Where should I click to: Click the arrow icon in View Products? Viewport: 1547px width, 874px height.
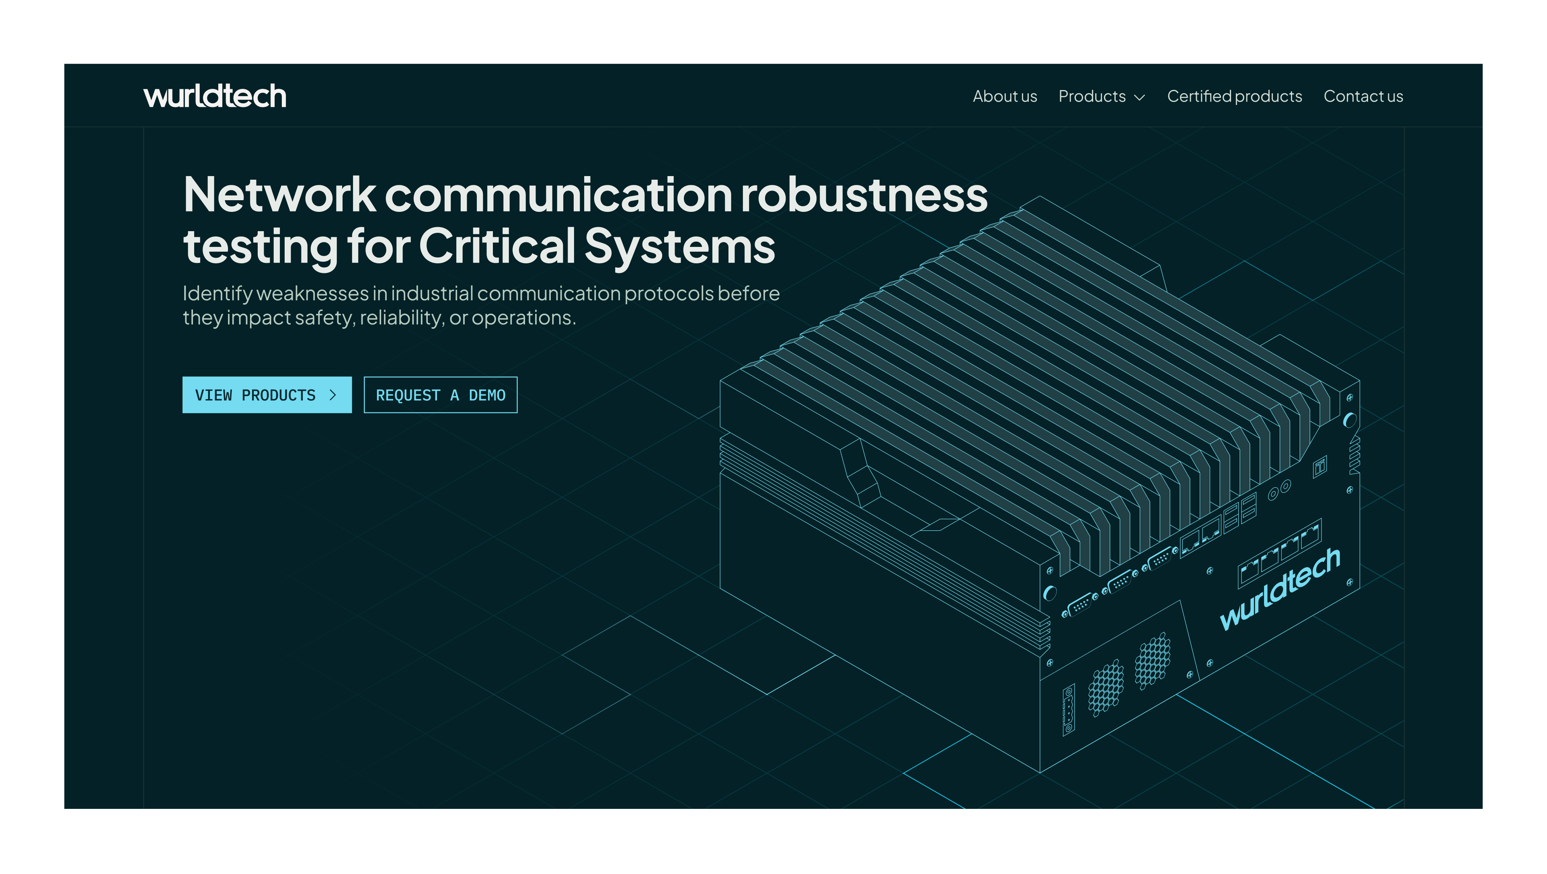click(x=333, y=395)
